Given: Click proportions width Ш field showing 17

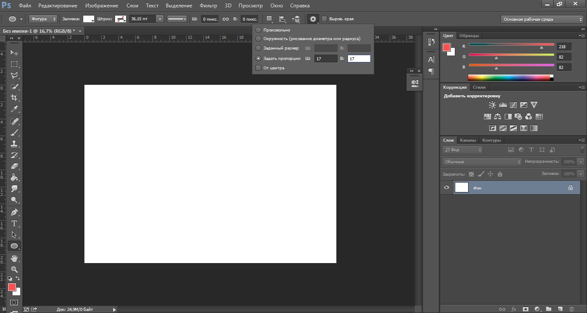Looking at the screenshot, I should pos(326,59).
